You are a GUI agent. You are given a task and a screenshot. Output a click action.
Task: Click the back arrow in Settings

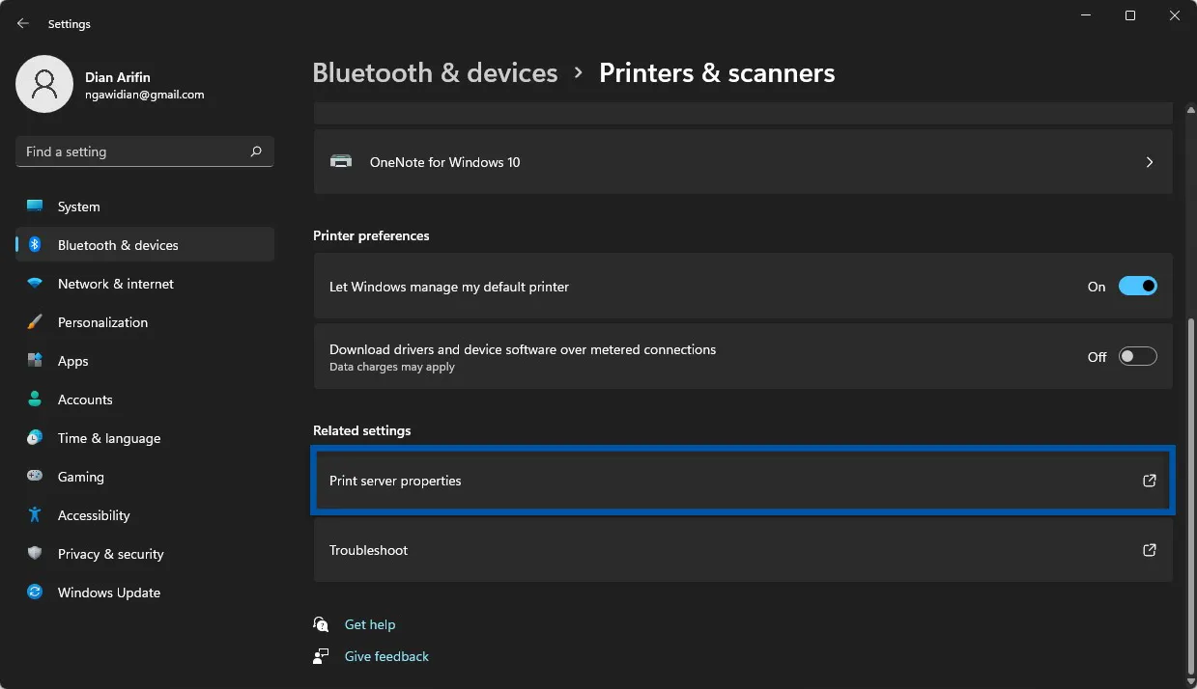(x=21, y=23)
